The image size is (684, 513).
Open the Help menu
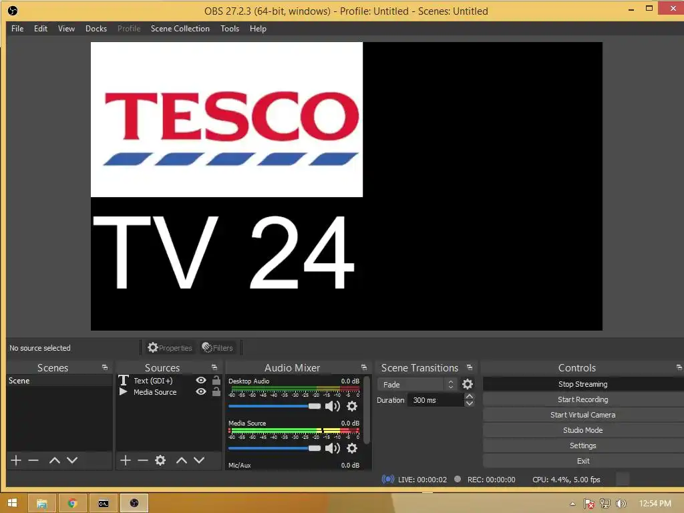click(x=258, y=28)
